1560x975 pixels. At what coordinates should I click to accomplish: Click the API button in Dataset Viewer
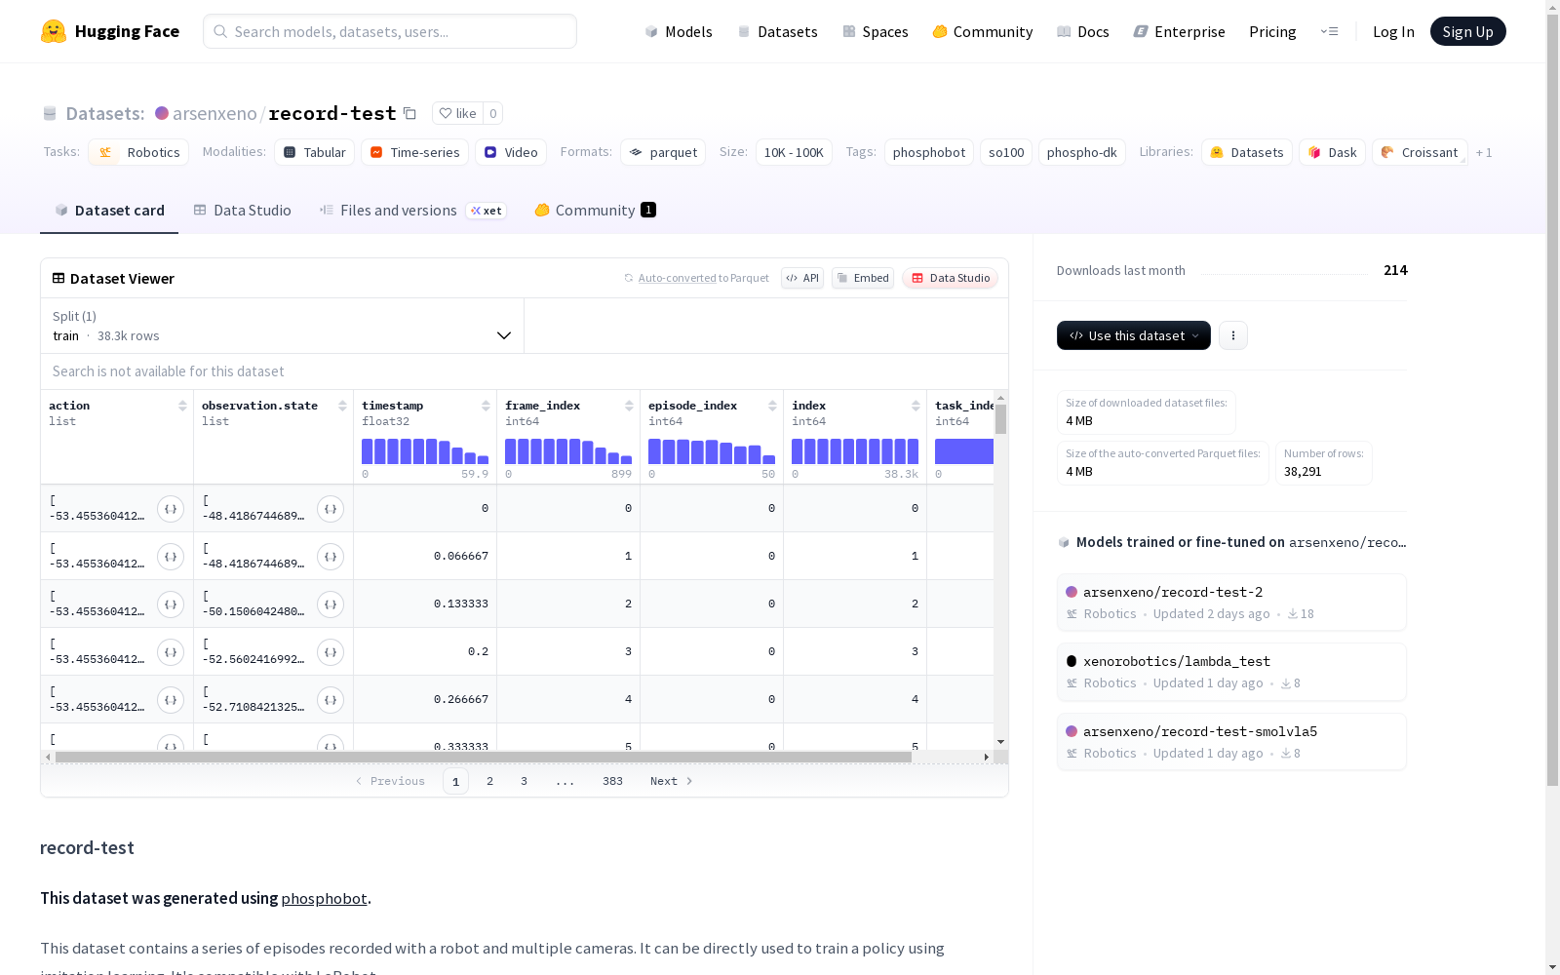[x=802, y=278]
